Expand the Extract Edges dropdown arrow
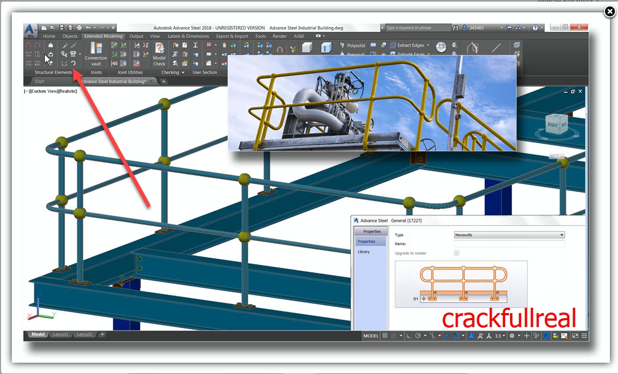The height and width of the screenshot is (374, 618). point(428,45)
